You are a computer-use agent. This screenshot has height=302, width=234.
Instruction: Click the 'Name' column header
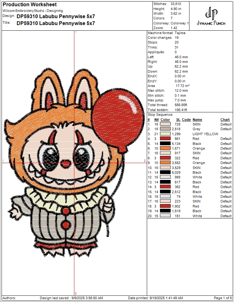pyautogui.click(x=197, y=120)
